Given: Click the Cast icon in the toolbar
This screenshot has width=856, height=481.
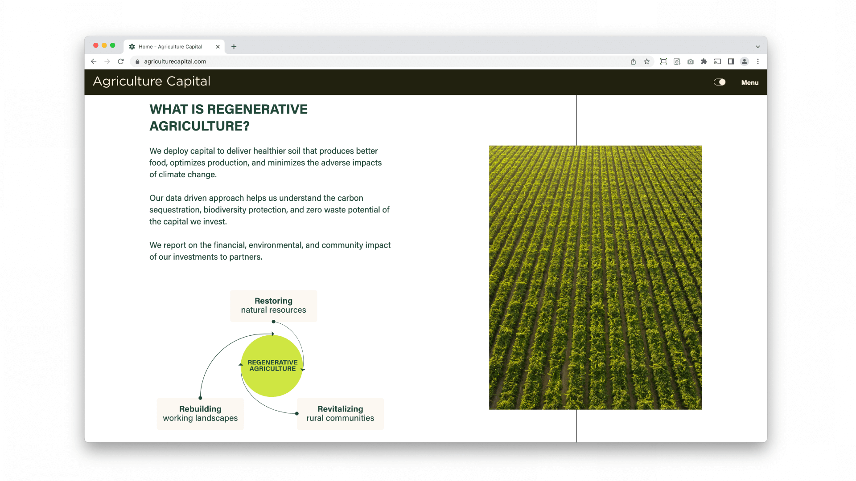Looking at the screenshot, I should point(717,61).
